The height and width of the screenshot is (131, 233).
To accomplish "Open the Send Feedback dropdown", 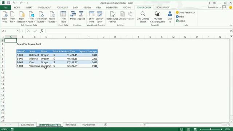I will click(185, 12).
